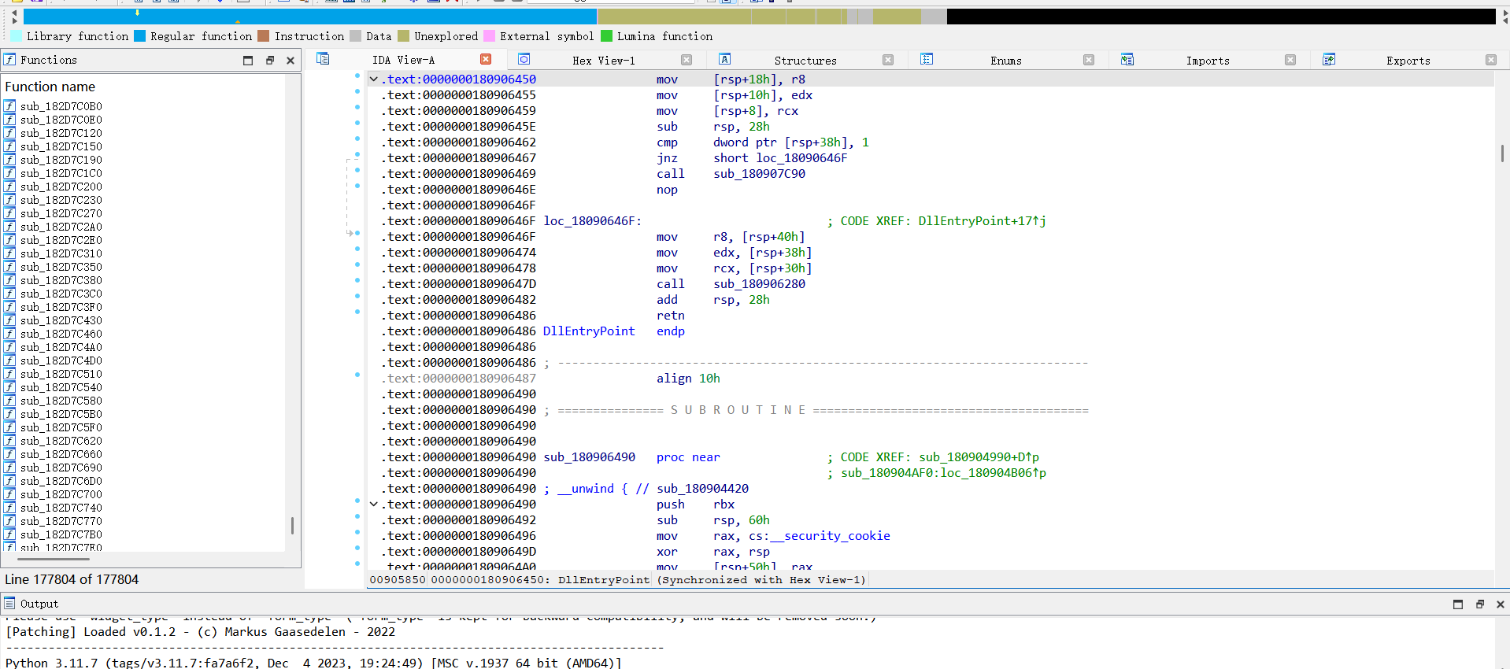
Task: Click Regular function legend color swatch
Action: pos(139,35)
